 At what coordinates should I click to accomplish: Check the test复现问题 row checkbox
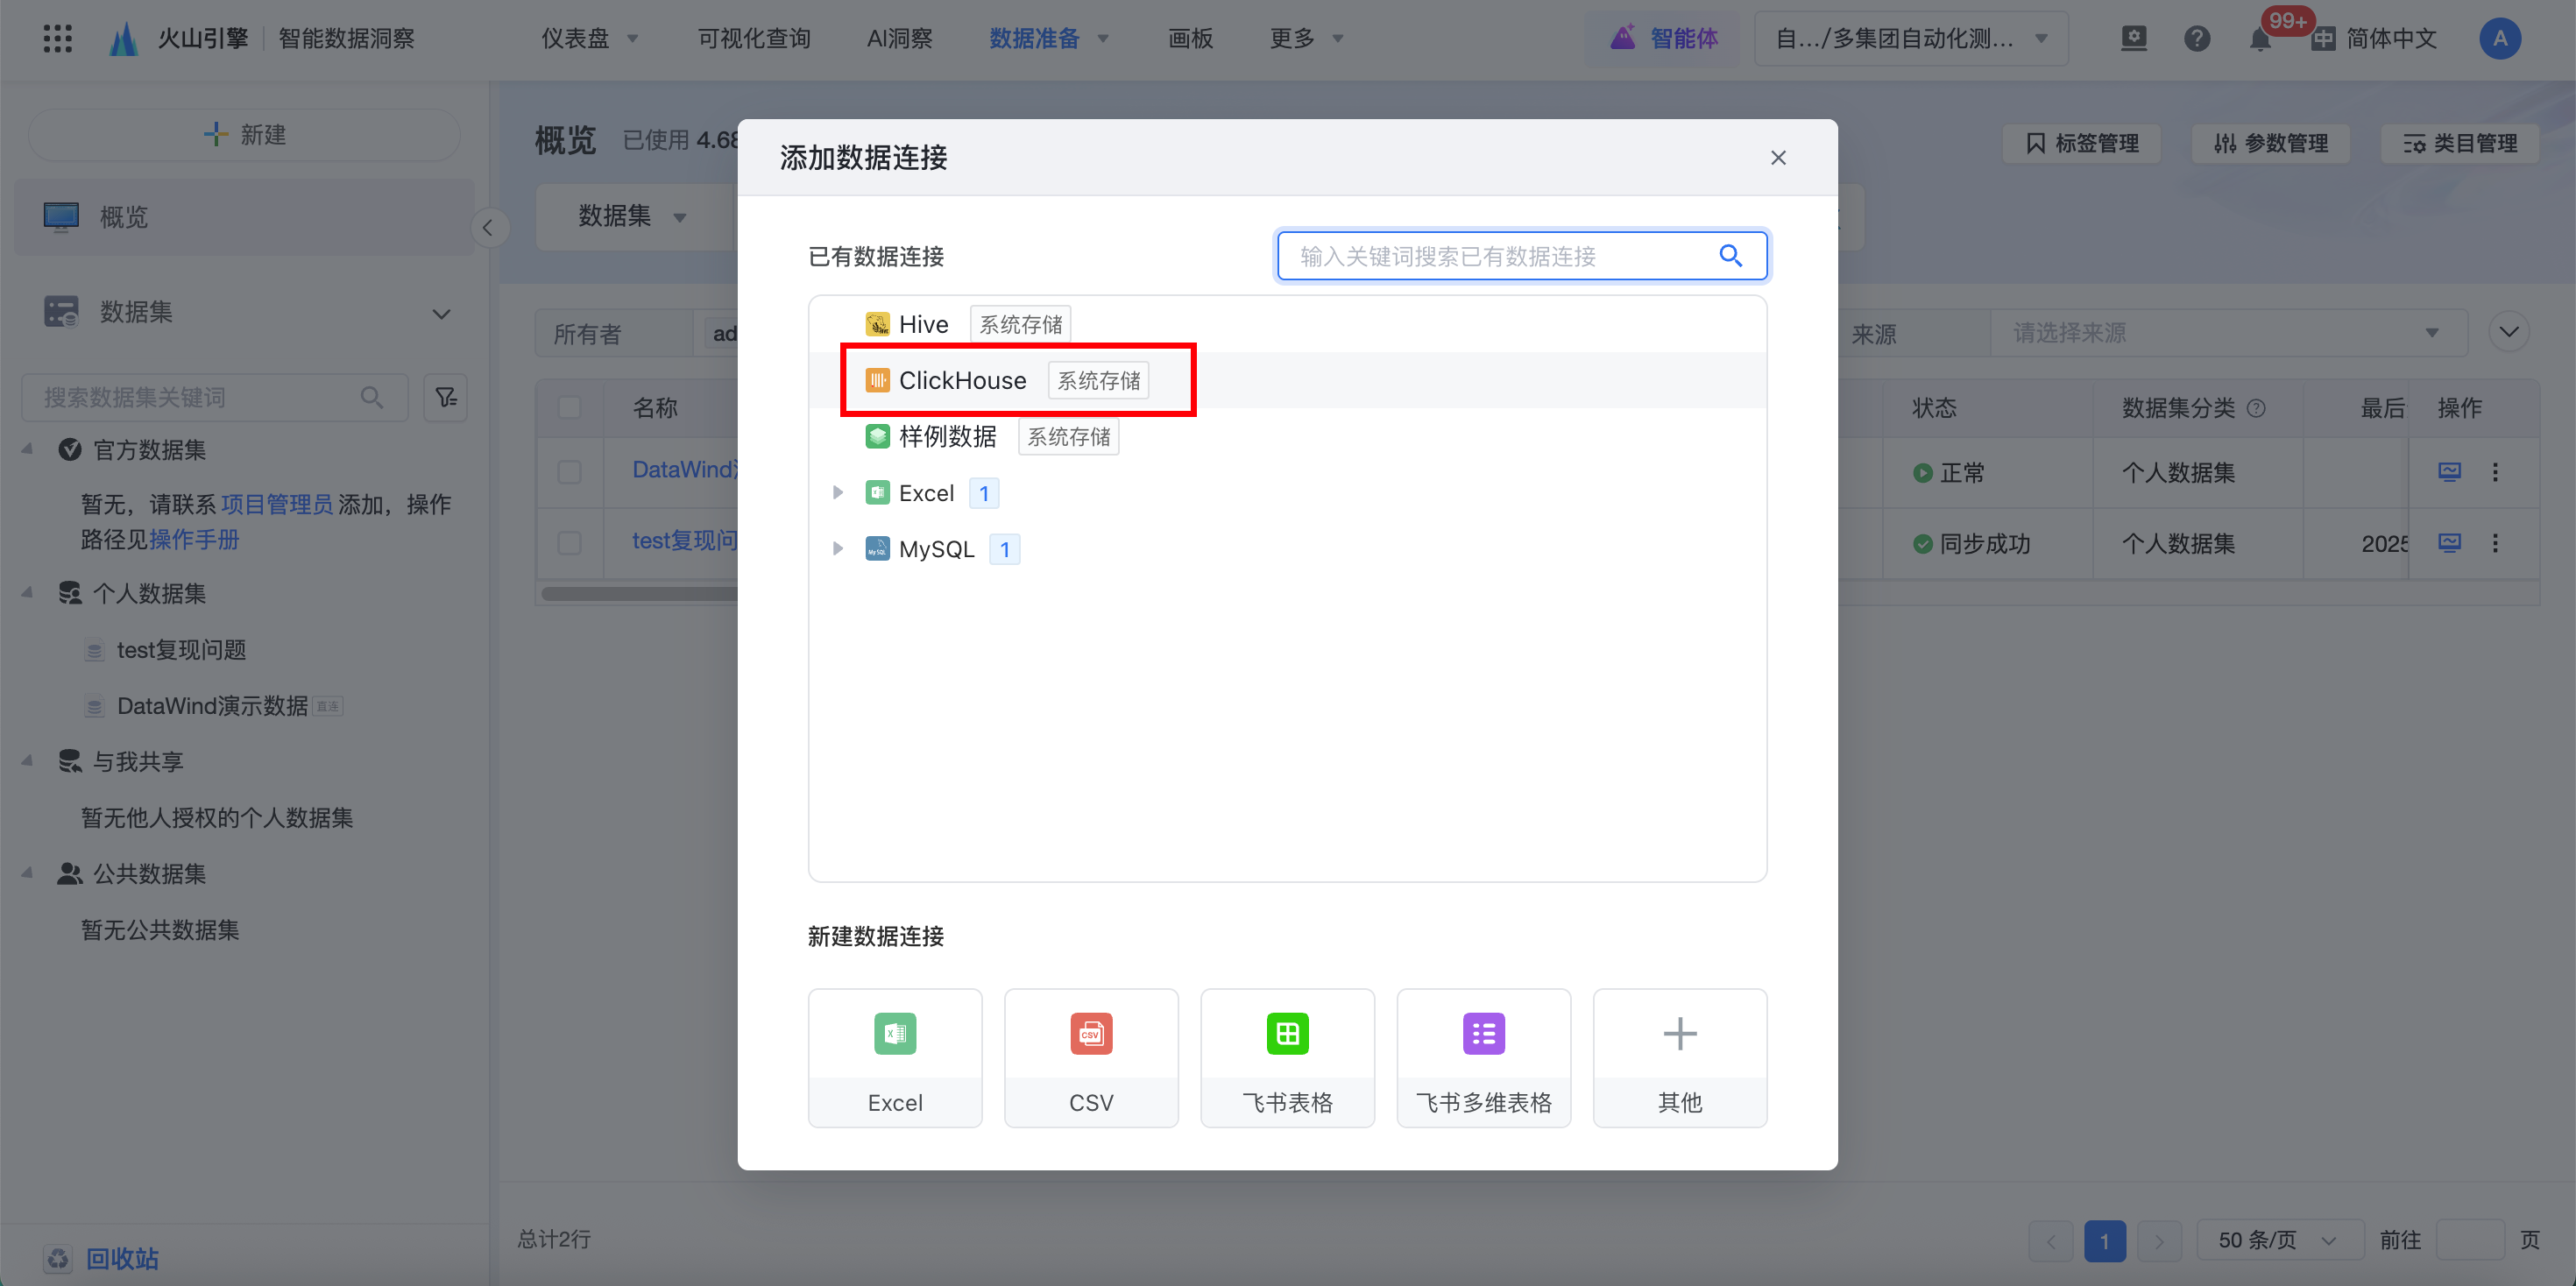[x=569, y=542]
